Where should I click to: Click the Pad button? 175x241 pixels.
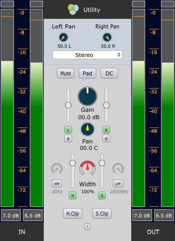(x=87, y=73)
